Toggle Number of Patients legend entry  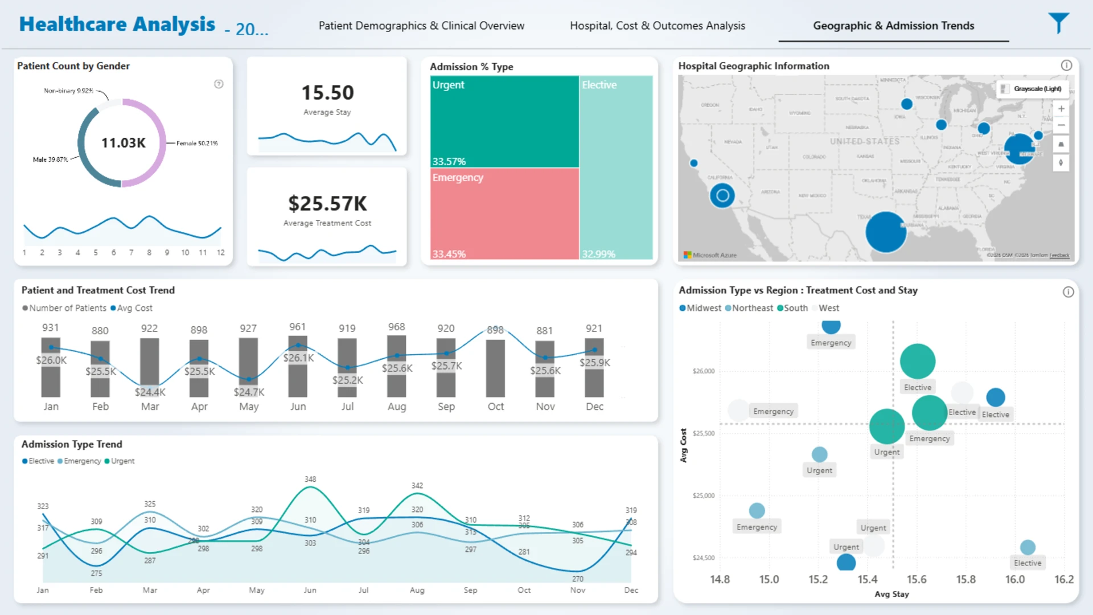click(64, 308)
